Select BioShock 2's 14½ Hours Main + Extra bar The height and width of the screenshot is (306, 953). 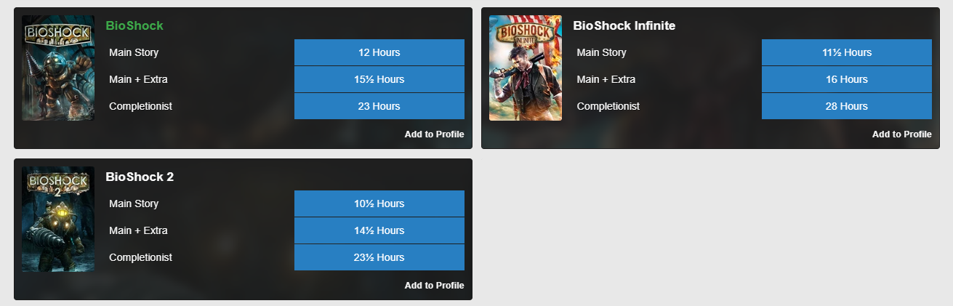click(379, 230)
